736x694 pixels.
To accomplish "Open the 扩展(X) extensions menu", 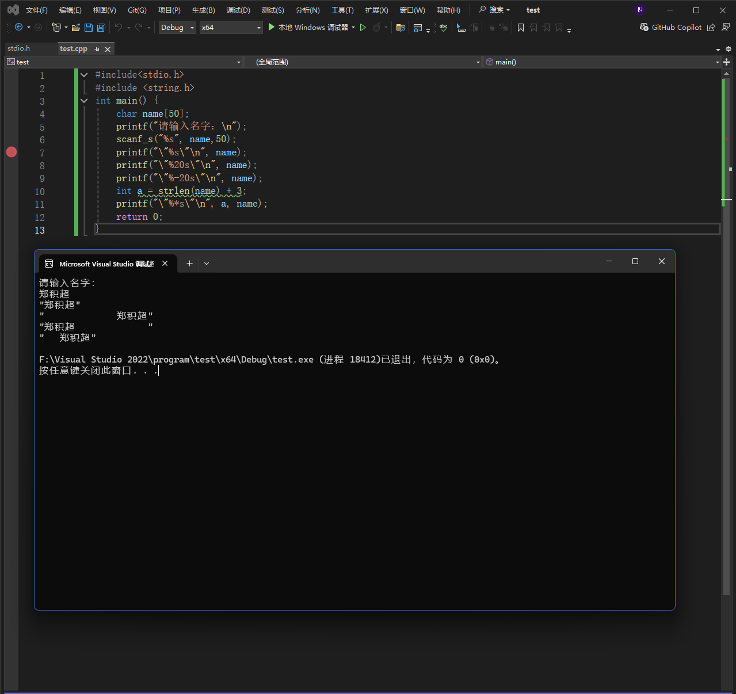I will click(376, 10).
